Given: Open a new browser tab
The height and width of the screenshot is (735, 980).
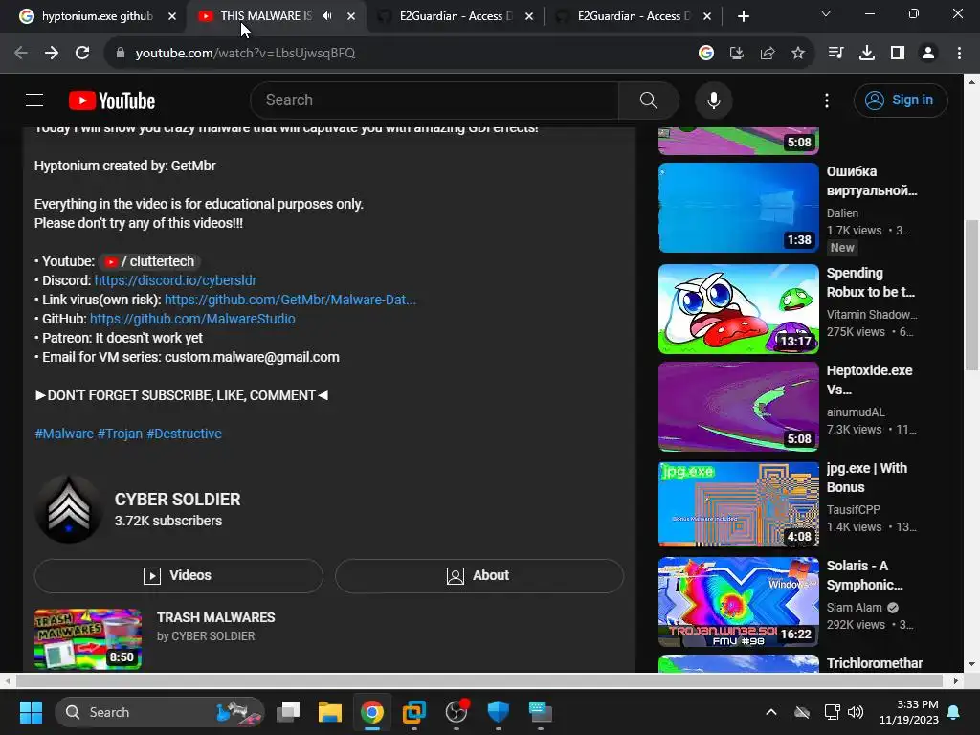Looking at the screenshot, I should coord(743,16).
